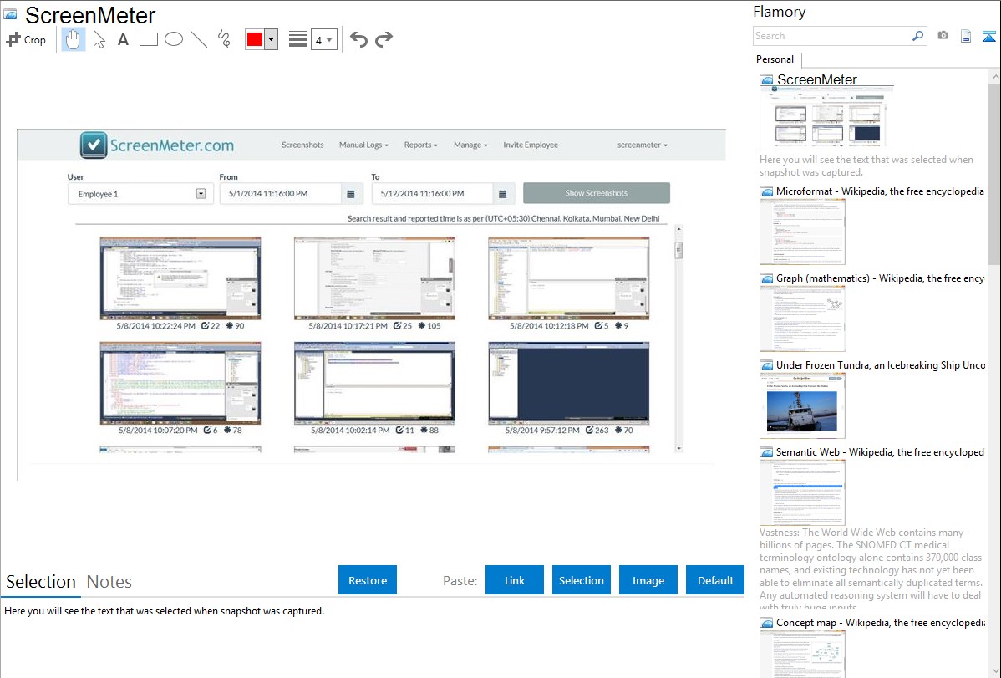Open screenshot taken 5/8/2014 10:07:20 PM
1001x678 pixels.
click(x=180, y=383)
